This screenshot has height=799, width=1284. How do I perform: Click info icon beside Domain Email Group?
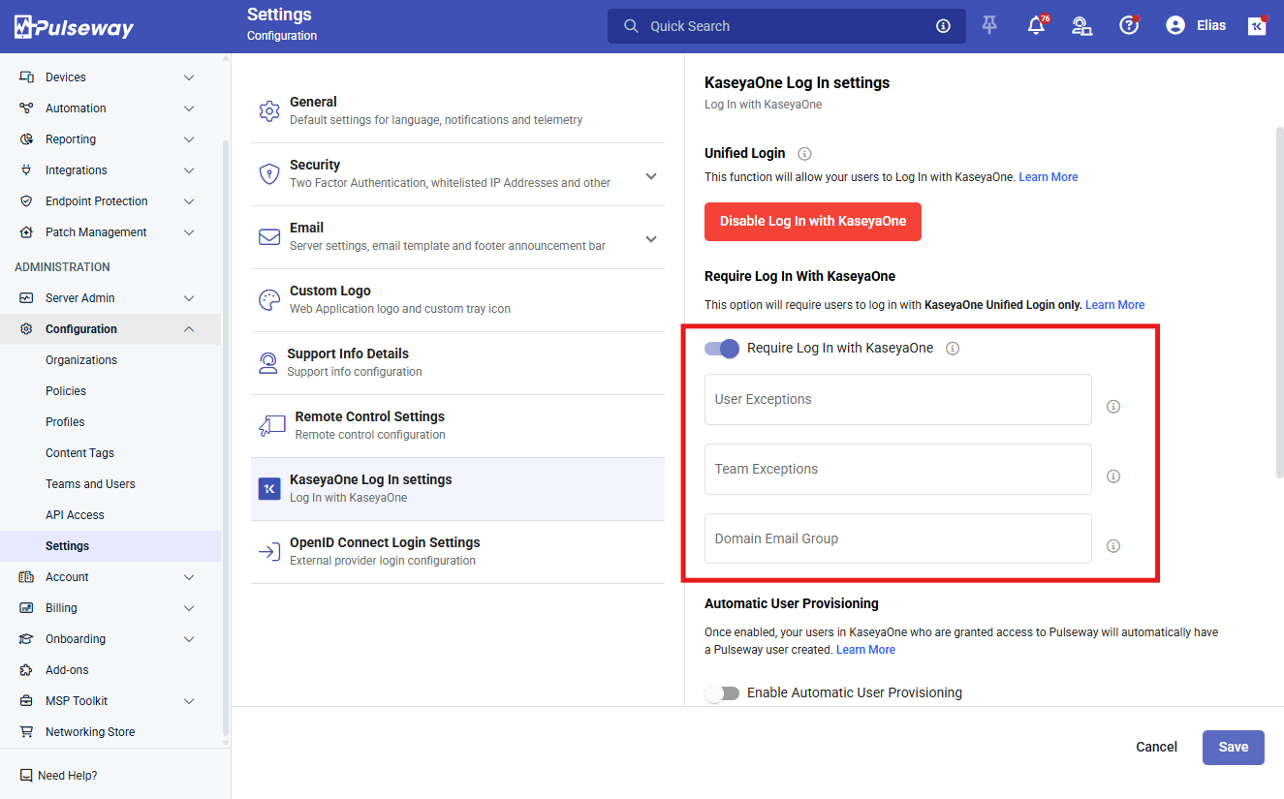1113,546
